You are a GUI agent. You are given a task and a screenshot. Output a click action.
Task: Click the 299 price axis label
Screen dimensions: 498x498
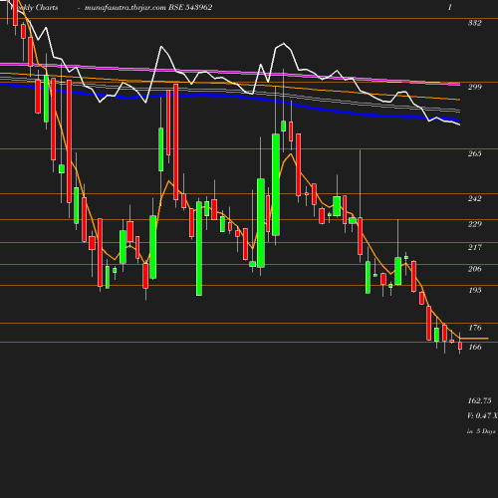(474, 87)
